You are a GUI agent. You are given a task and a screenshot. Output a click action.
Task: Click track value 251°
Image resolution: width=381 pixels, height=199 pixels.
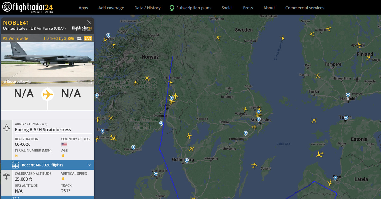66,191
